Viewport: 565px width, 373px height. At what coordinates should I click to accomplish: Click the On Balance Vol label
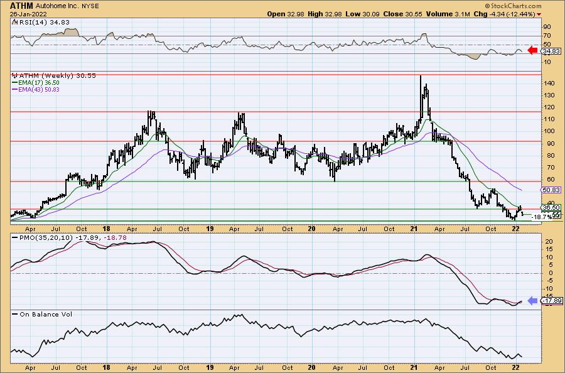coord(46,314)
